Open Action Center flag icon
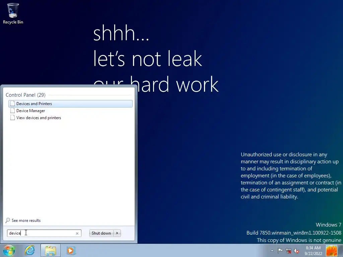The image size is (343, 257). (x=280, y=251)
